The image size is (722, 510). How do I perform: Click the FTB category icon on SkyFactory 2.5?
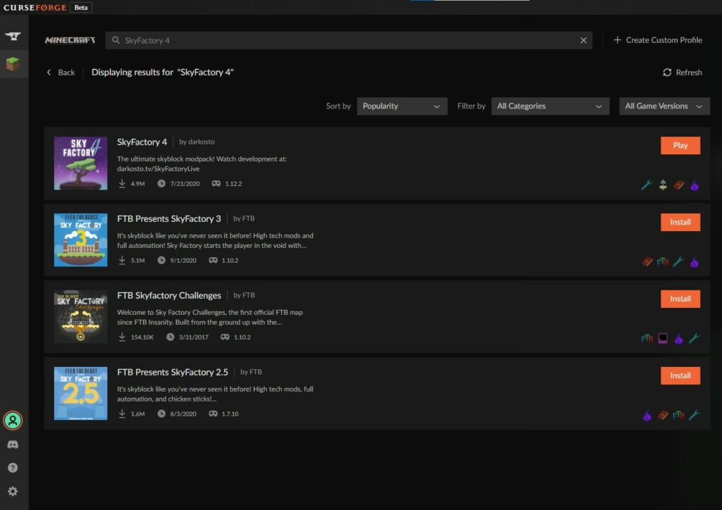tap(679, 416)
